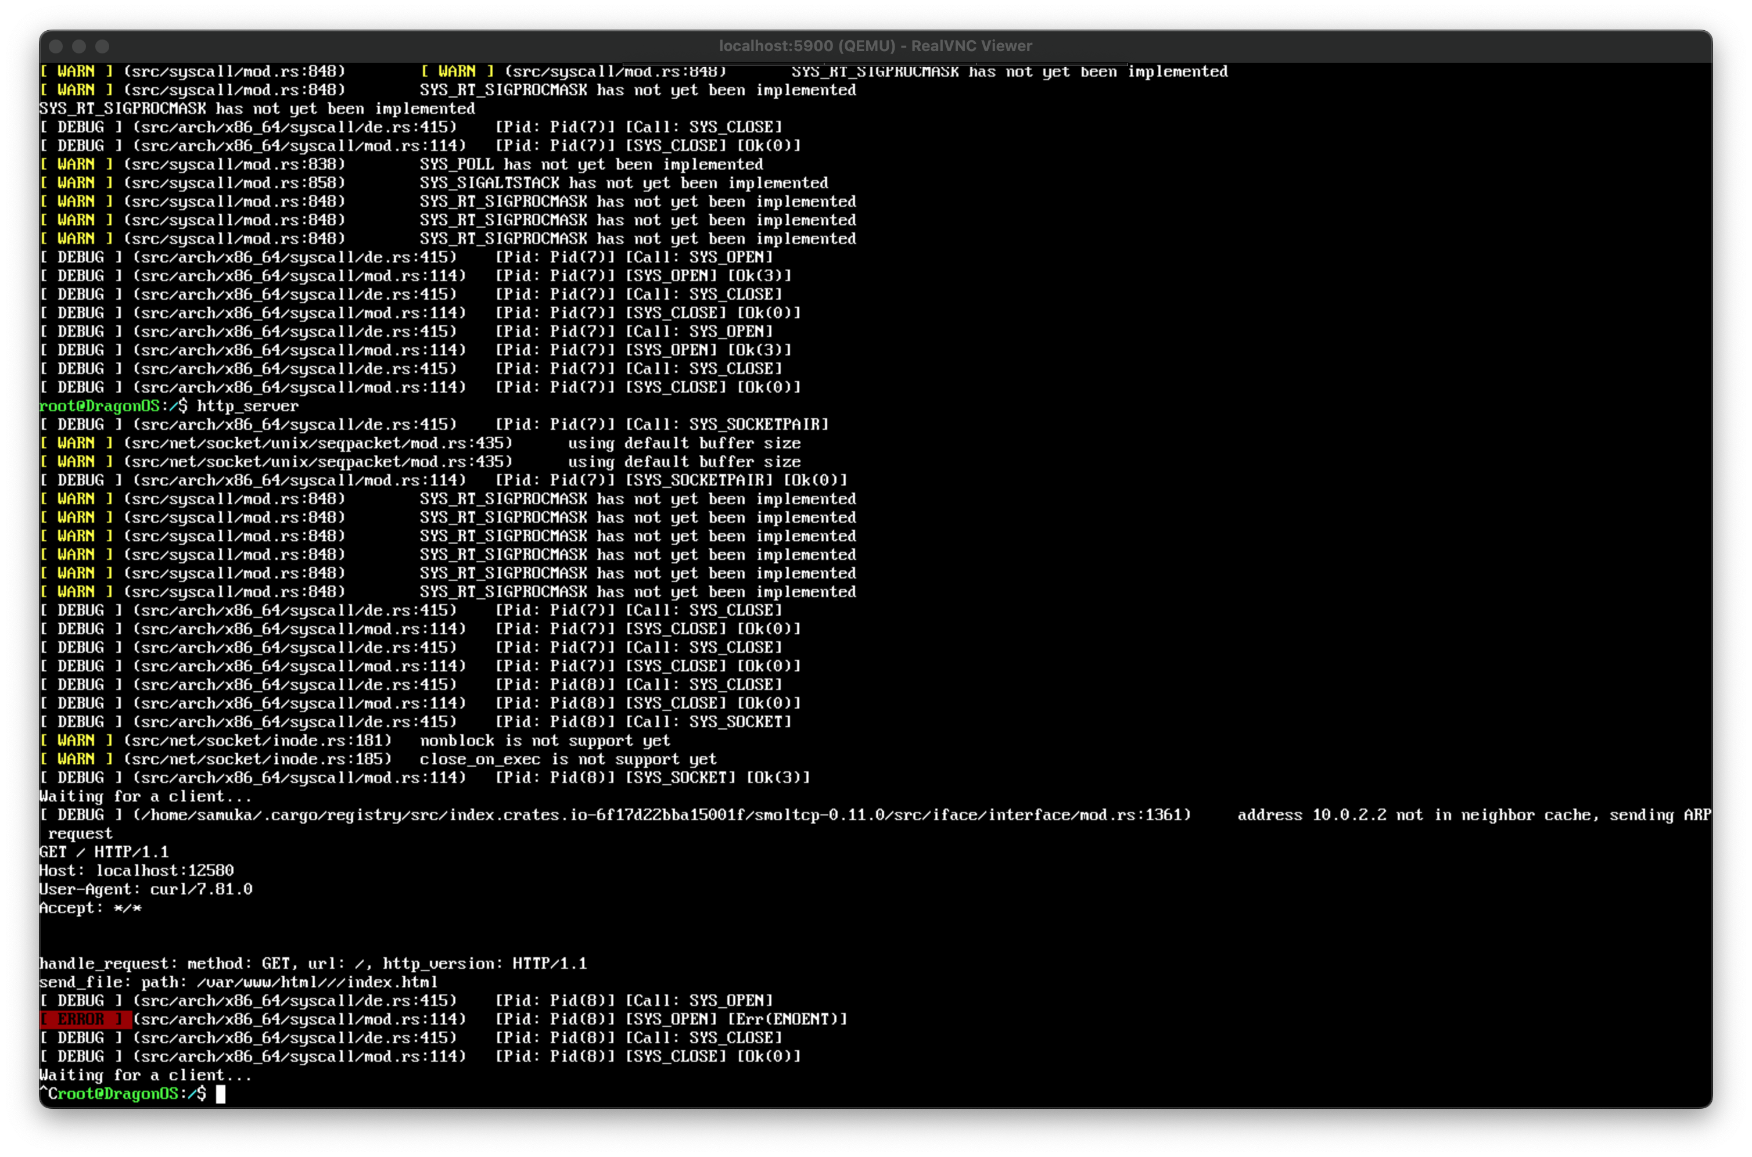Click the 'Host: localhost:12580' line
This screenshot has height=1157, width=1752.
137,870
